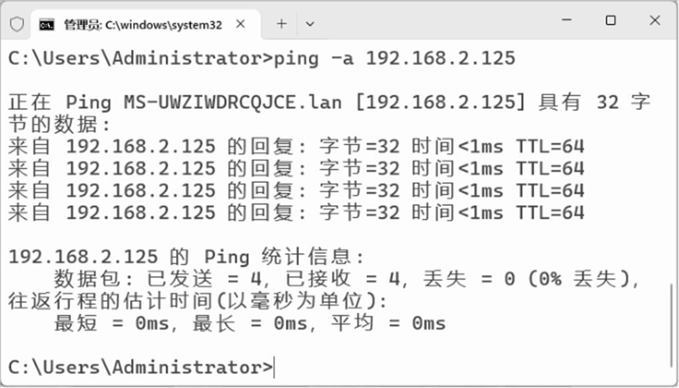Viewport: 679px width, 388px height.
Task: Close the 管理员 terminal tab
Action: pyautogui.click(x=240, y=24)
